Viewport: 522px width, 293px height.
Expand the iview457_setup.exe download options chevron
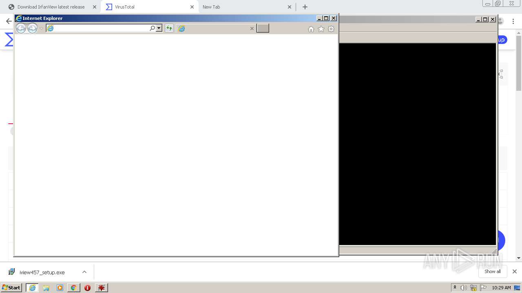click(x=84, y=272)
